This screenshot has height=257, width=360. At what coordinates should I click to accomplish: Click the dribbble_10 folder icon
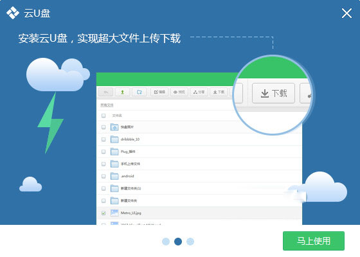point(114,139)
